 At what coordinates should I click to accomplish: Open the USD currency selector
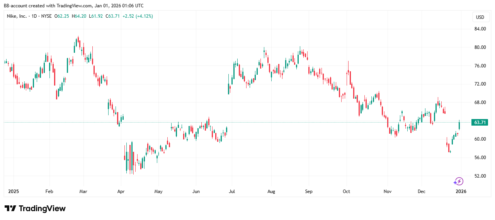(480, 17)
